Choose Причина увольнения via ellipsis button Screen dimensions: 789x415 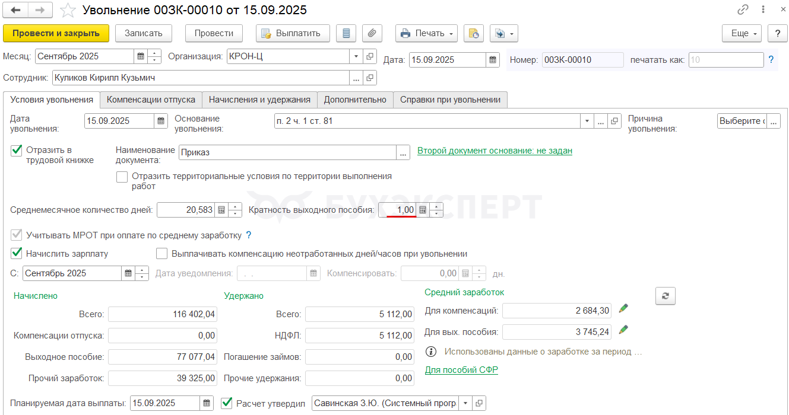point(774,121)
